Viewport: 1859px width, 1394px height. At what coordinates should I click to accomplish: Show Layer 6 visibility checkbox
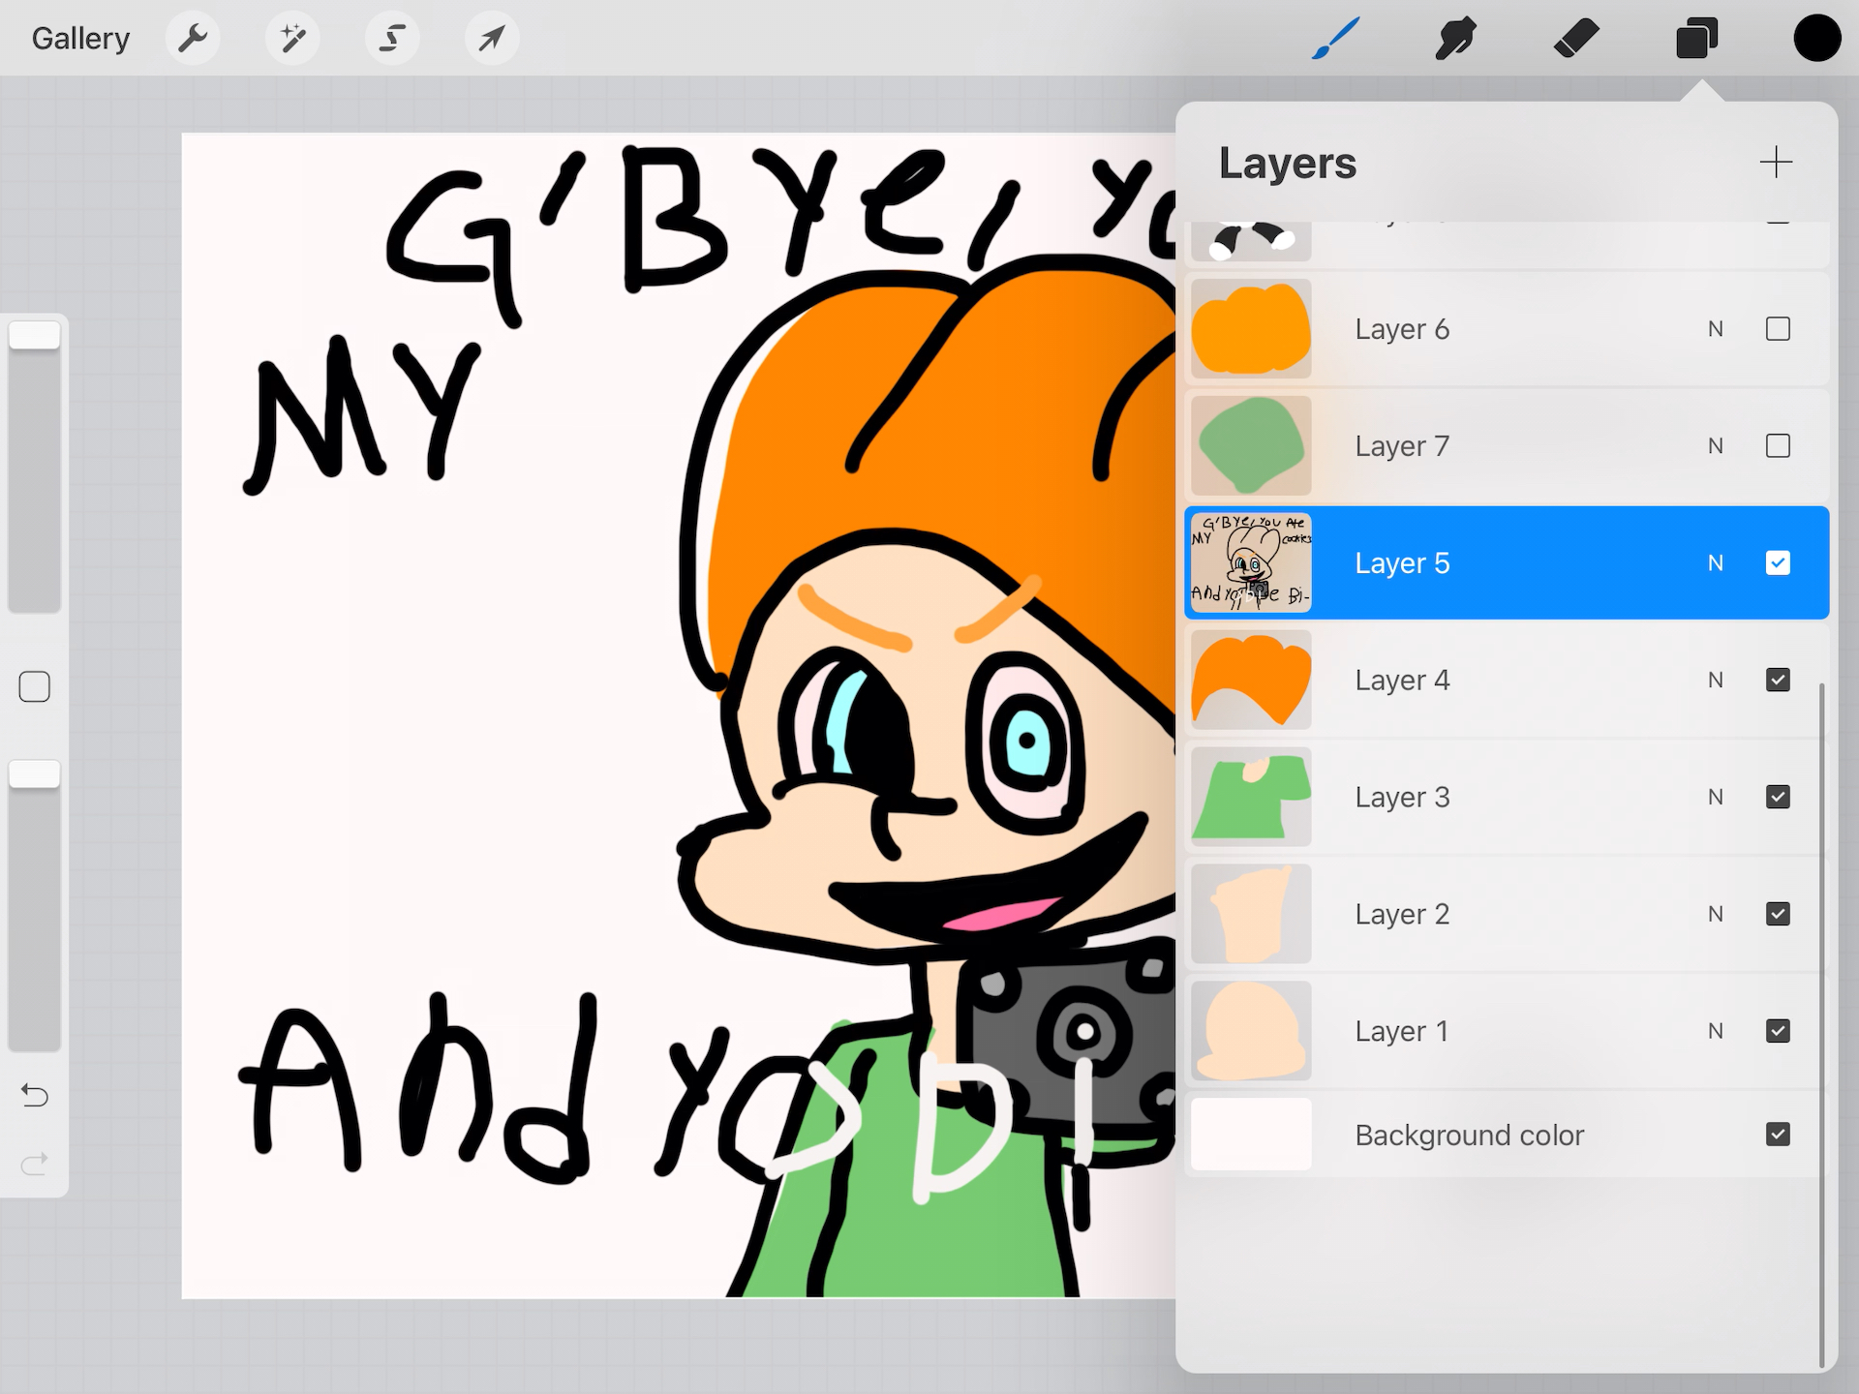pos(1778,329)
